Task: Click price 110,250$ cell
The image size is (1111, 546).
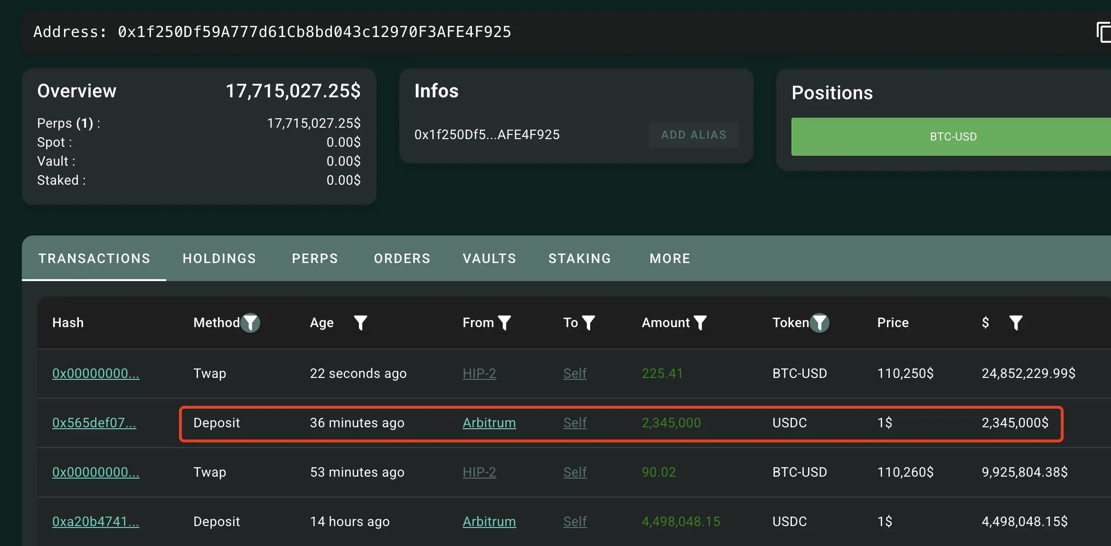Action: click(905, 373)
